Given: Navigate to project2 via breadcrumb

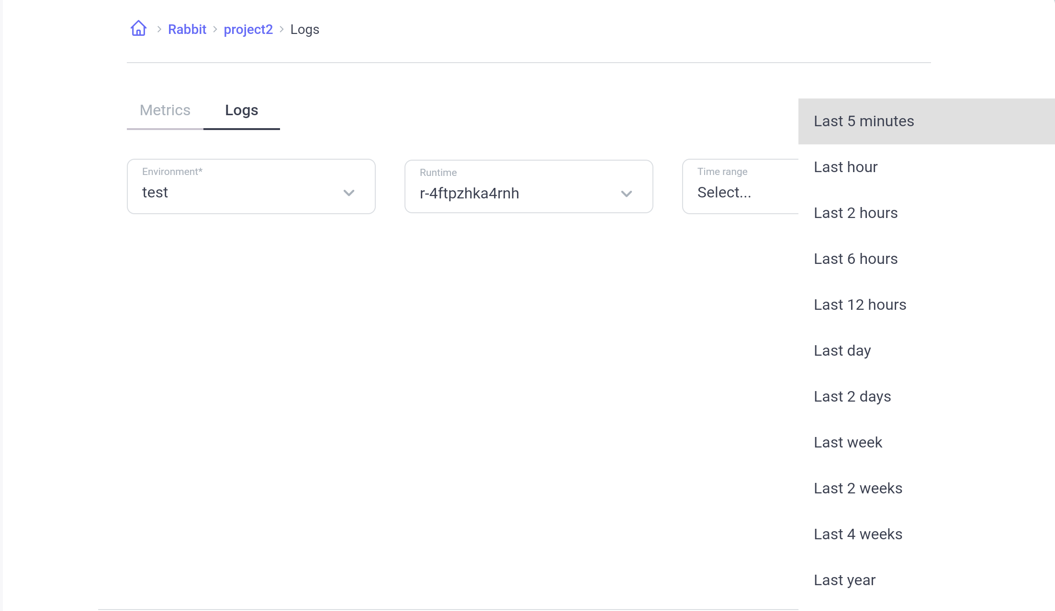Looking at the screenshot, I should 248,29.
